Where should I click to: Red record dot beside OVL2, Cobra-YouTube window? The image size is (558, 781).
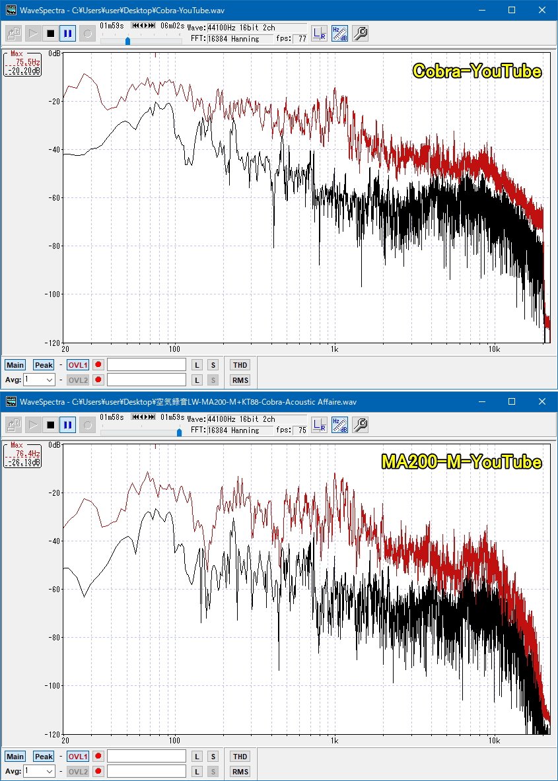coord(98,380)
